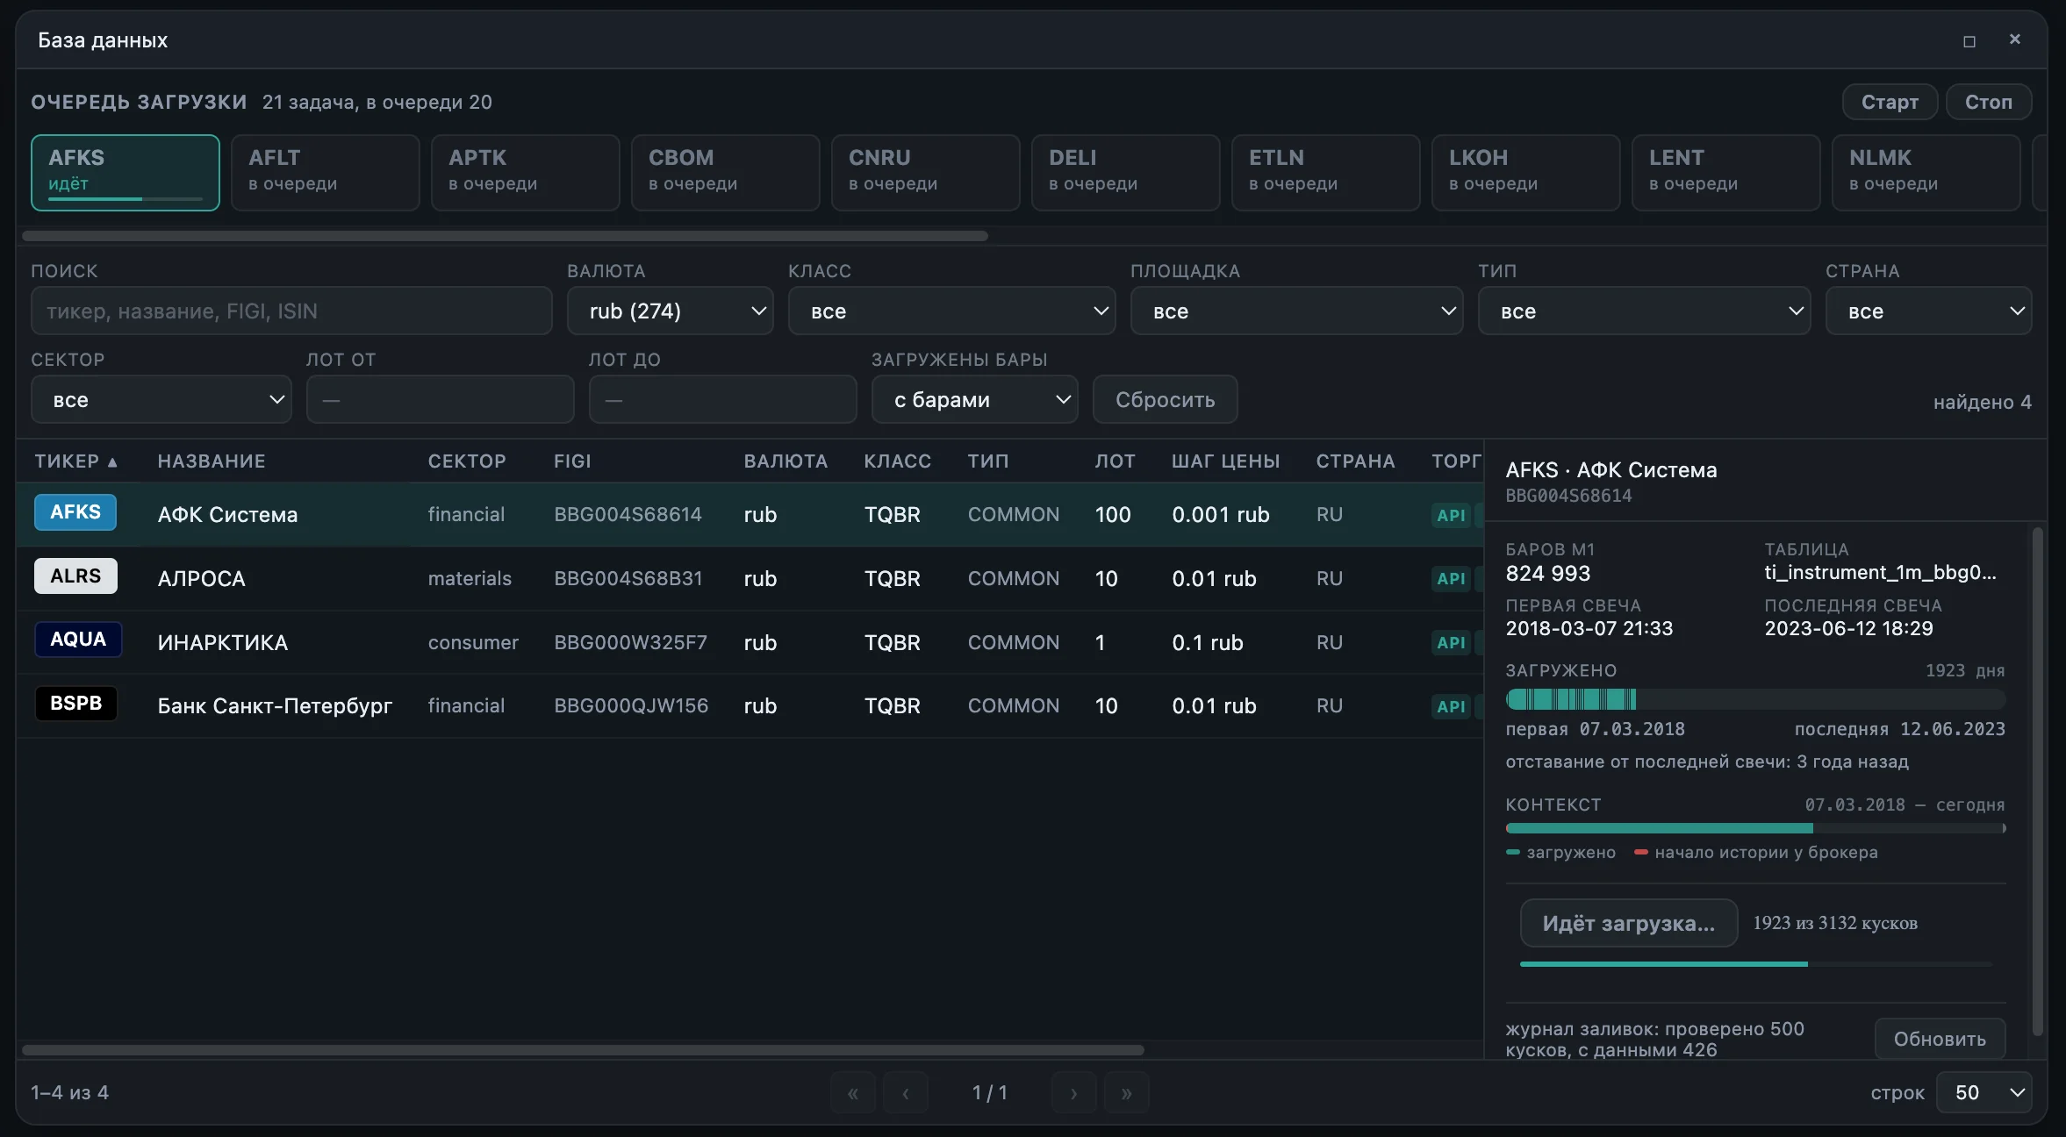
Task: Go to next page of results
Action: pyautogui.click(x=1074, y=1093)
